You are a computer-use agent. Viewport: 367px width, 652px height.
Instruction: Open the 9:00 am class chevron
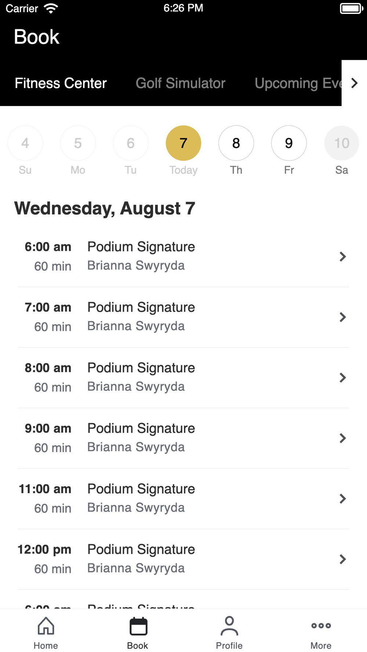342,438
